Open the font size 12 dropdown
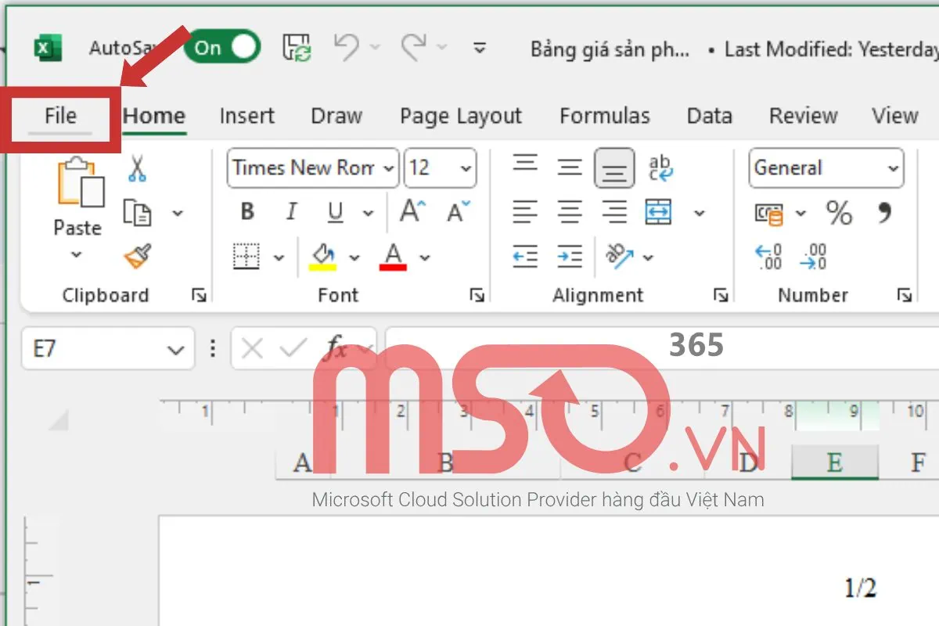Viewport: 939px width, 626px height. tap(466, 168)
